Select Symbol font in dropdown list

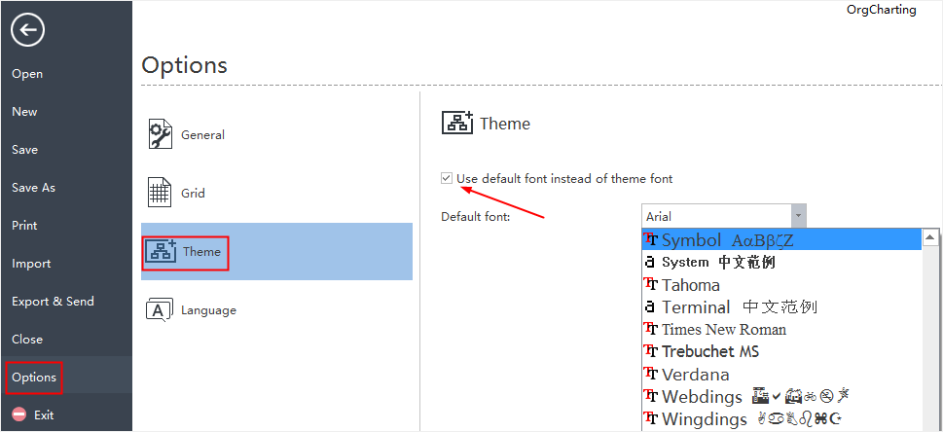[x=781, y=239]
